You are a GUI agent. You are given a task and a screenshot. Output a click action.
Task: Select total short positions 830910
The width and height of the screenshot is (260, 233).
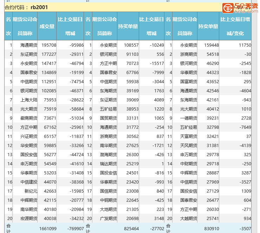tap(212, 229)
